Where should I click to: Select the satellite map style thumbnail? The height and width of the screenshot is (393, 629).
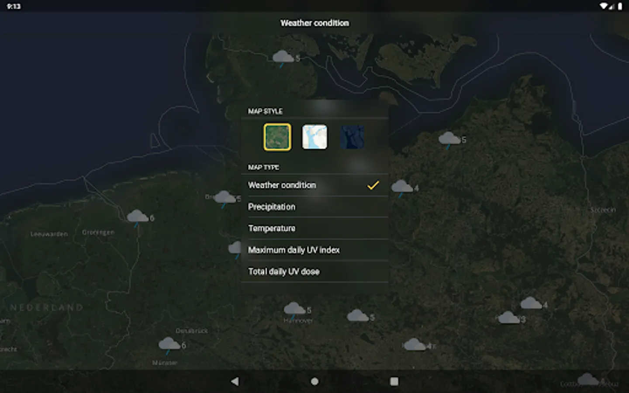point(277,137)
